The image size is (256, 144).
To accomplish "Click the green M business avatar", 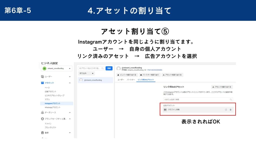I will pyautogui.click(x=44, y=68).
